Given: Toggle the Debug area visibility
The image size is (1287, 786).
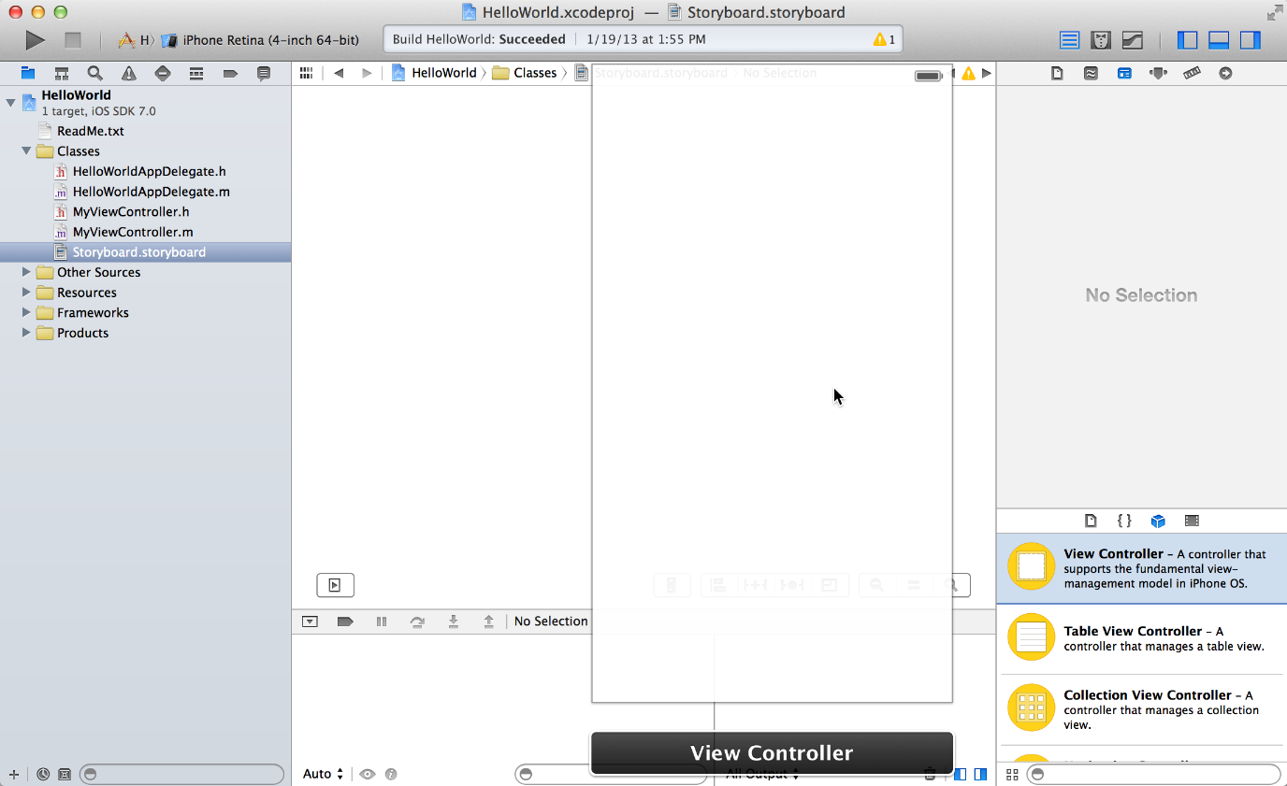Looking at the screenshot, I should (1219, 40).
